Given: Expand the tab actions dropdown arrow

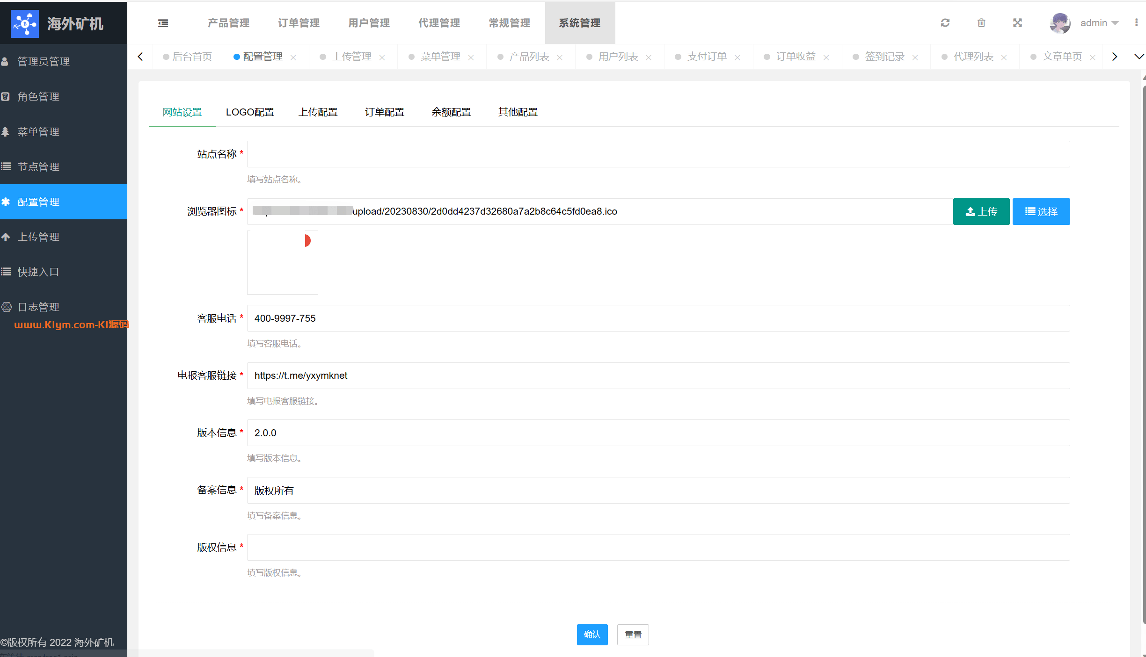Looking at the screenshot, I should tap(1139, 57).
